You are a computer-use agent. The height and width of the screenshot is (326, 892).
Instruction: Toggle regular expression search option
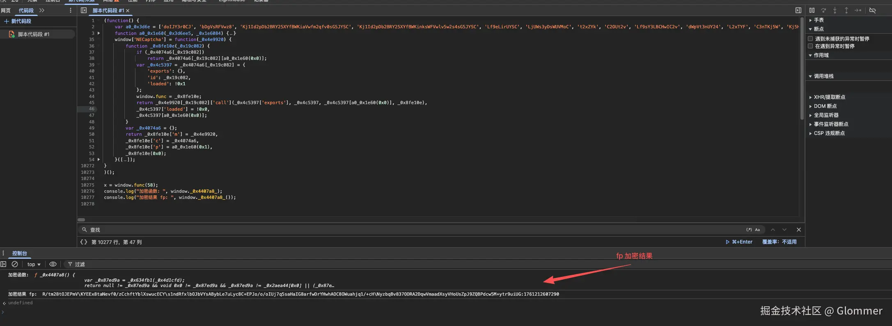(749, 230)
